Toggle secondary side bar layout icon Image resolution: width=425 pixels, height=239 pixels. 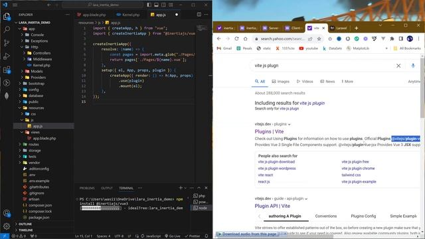[x=164, y=5]
